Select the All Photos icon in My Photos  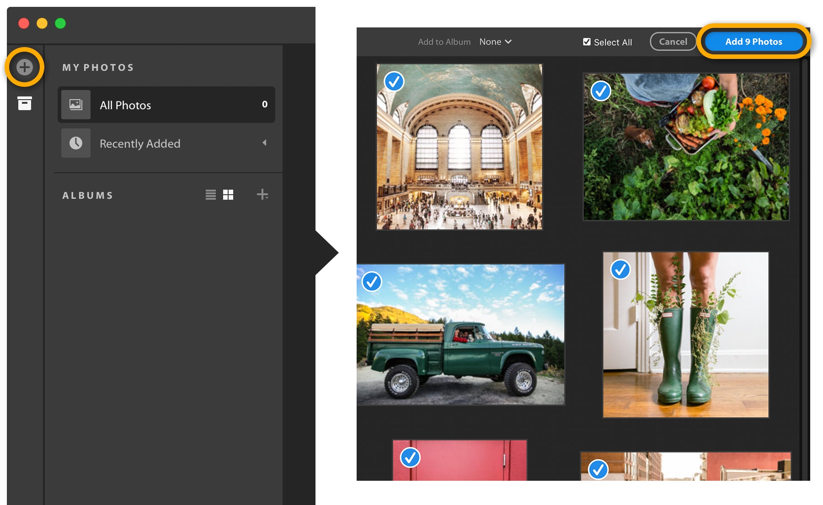click(75, 105)
